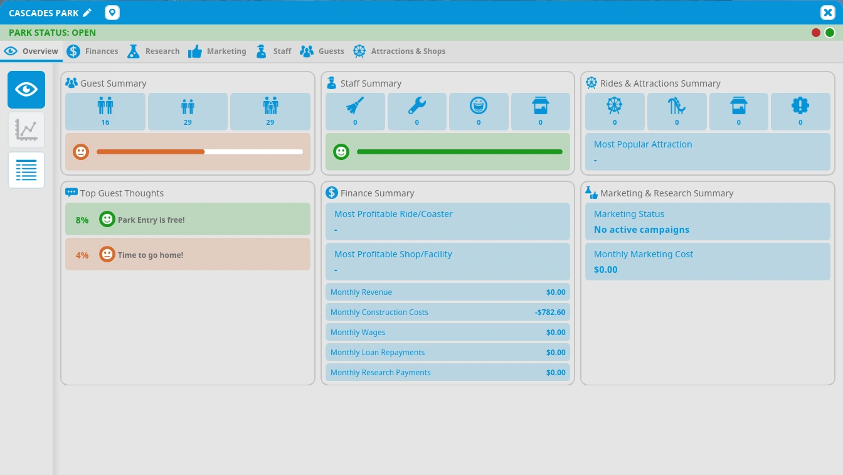Click the Monthly Research Payments row
843x475 pixels.
click(x=448, y=373)
